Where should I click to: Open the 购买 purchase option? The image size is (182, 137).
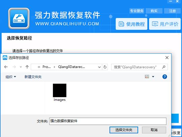coord(154,11)
